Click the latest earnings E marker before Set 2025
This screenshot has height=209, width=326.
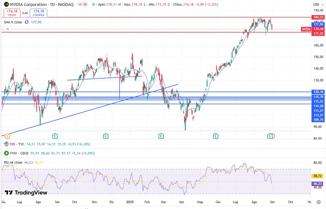click(x=270, y=136)
